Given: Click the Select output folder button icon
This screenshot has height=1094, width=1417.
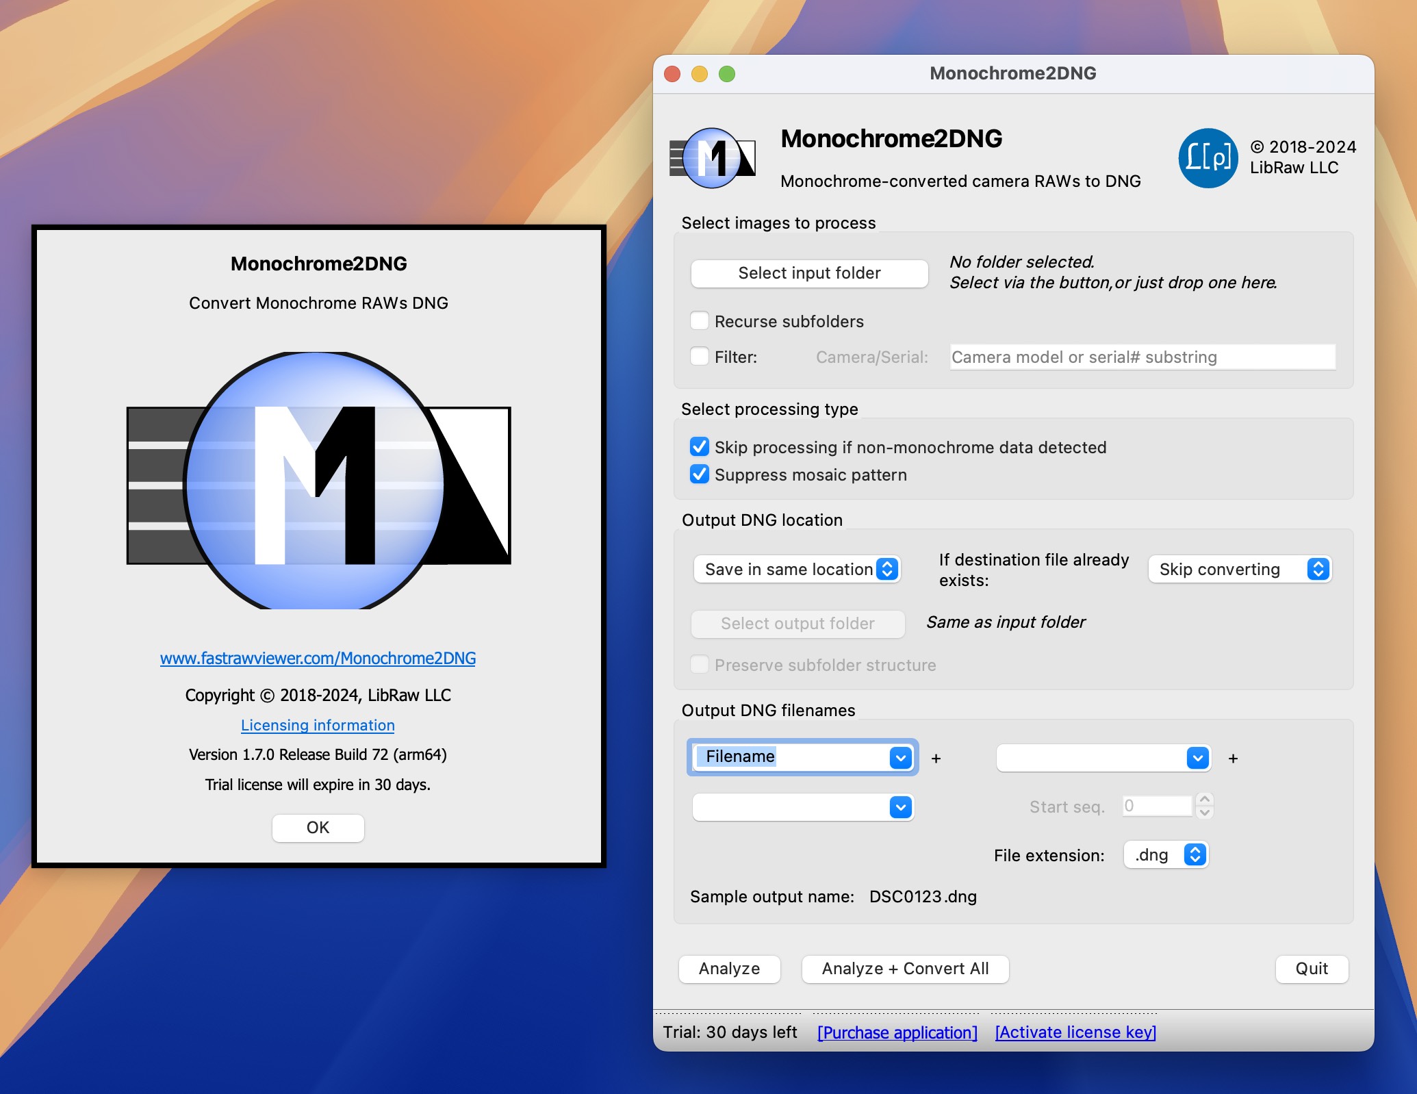Looking at the screenshot, I should 797,624.
